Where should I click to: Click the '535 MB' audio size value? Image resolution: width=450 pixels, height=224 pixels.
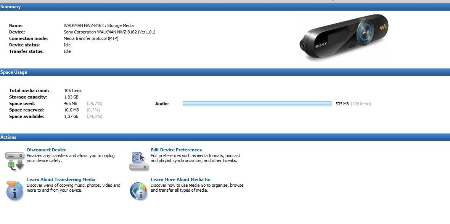click(x=342, y=104)
